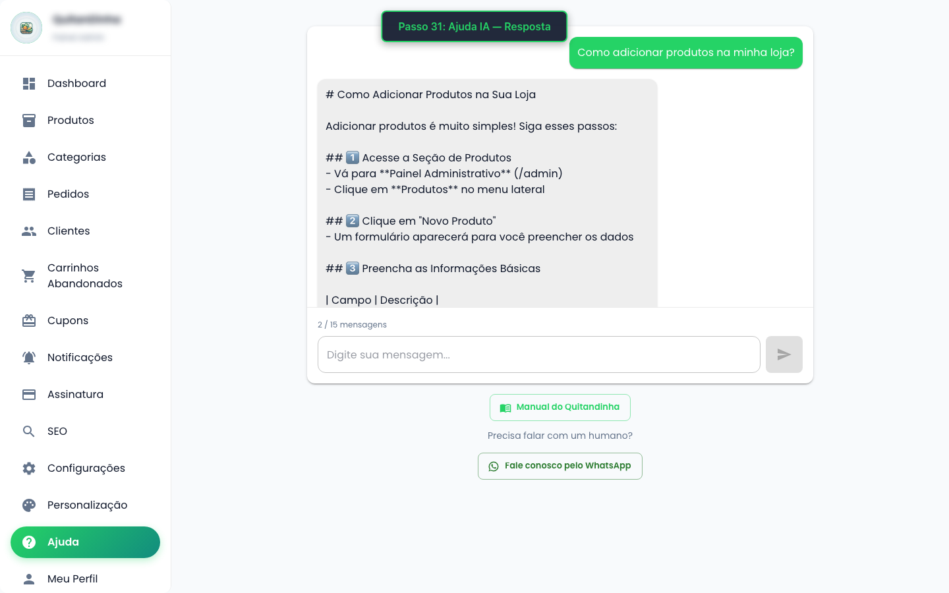Click the abandoned carts shopping cart icon
949x593 pixels.
point(29,276)
